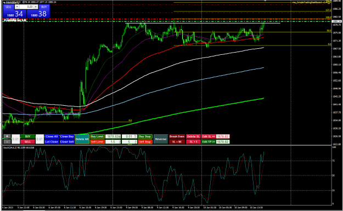Click the Stoch(14,6,2) indicator label
343x211 pixels.
pyautogui.click(x=19, y=147)
